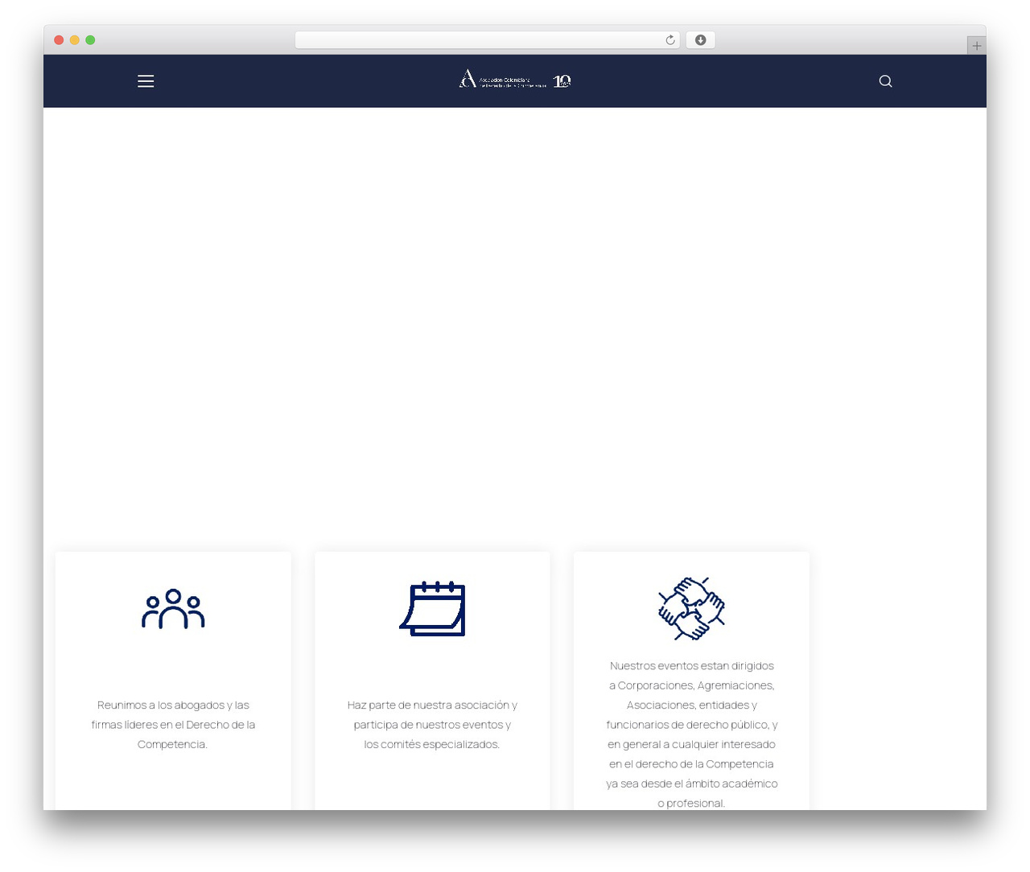Close the browser window with red button
This screenshot has width=1030, height=872.
(x=59, y=40)
